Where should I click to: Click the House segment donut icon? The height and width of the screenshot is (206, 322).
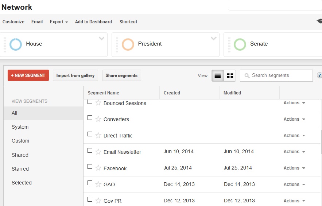pyautogui.click(x=16, y=44)
